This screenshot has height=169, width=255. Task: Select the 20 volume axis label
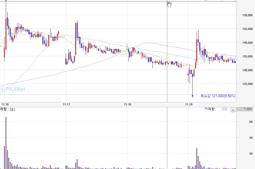[x=251, y=153]
